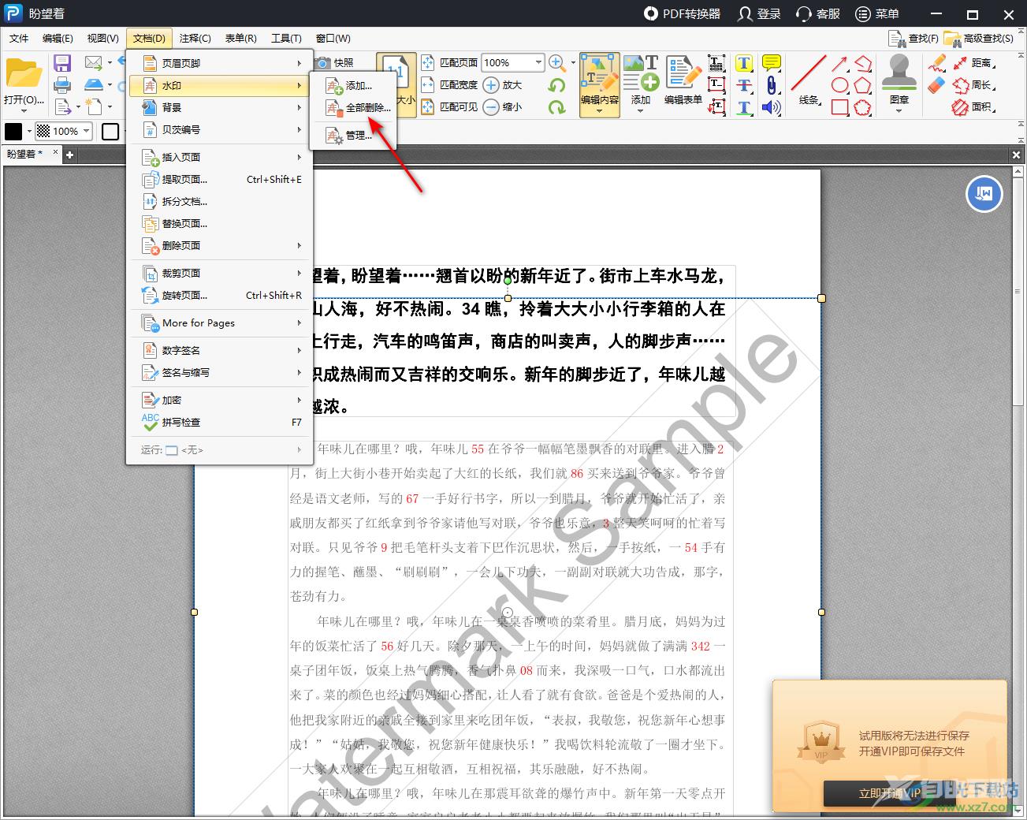Image resolution: width=1027 pixels, height=820 pixels.
Task: Select the cloud shape tool
Action: 863,107
